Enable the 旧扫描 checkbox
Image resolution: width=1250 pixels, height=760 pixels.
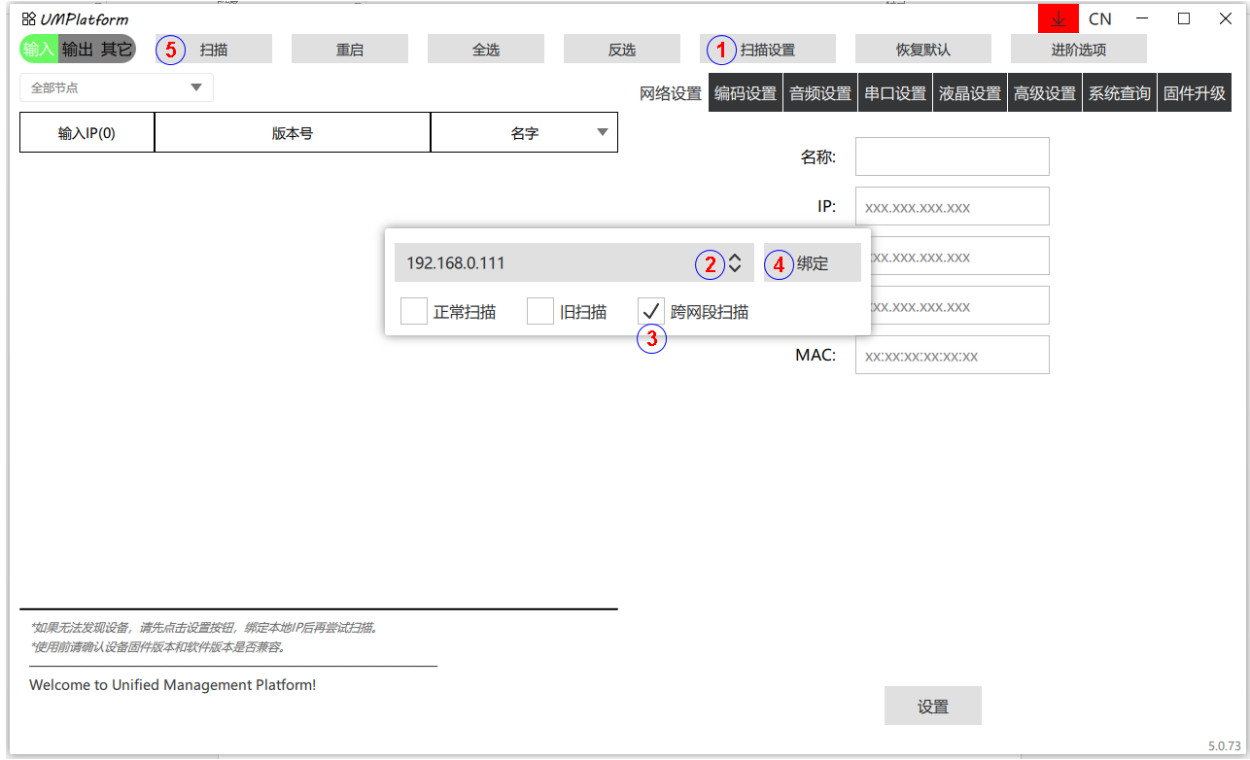tap(540, 312)
